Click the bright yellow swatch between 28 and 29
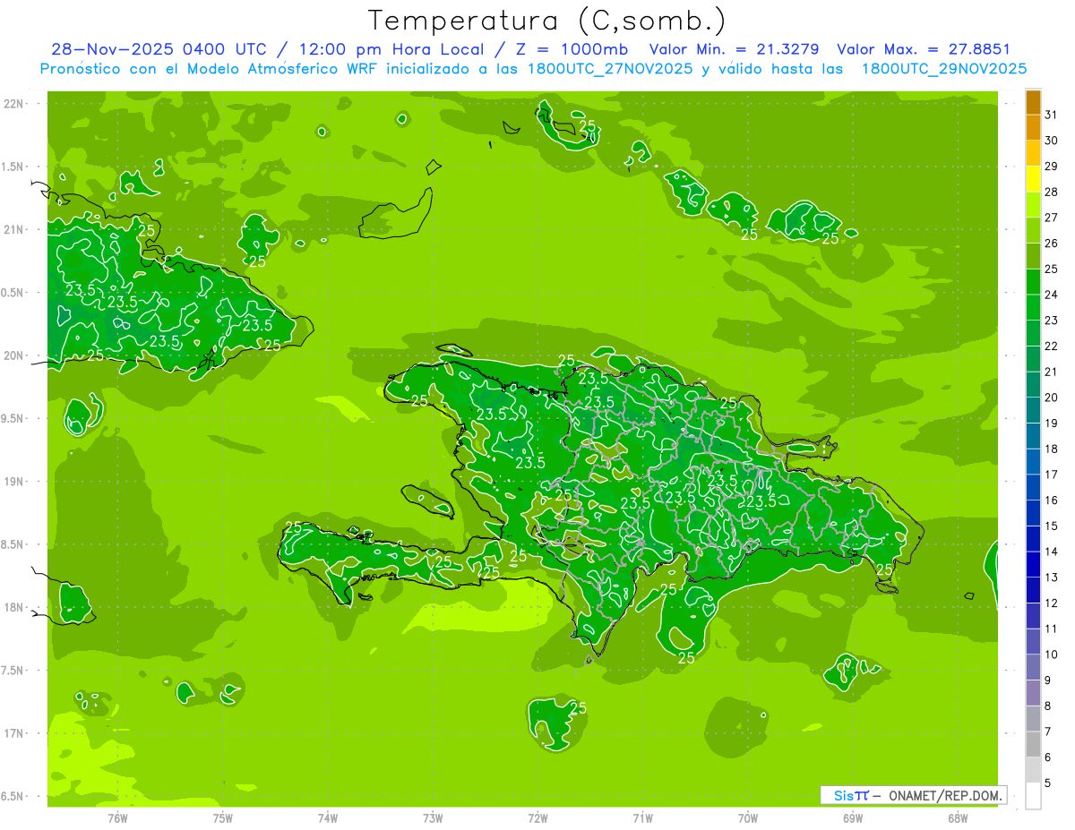This screenshot has width=1075, height=830. tap(1033, 179)
